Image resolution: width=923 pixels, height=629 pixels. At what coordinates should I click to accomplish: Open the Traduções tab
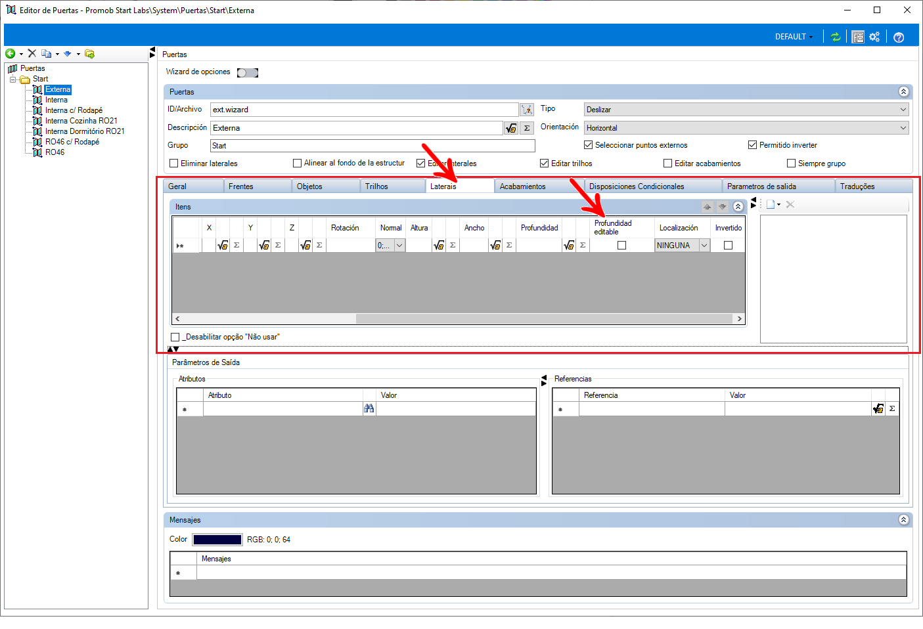[874, 186]
